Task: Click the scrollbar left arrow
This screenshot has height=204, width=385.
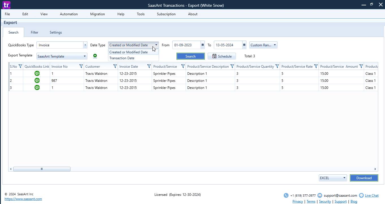Action: pyautogui.click(x=11, y=169)
